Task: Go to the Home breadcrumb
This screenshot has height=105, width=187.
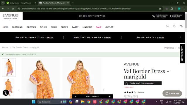Action: tap(5, 47)
